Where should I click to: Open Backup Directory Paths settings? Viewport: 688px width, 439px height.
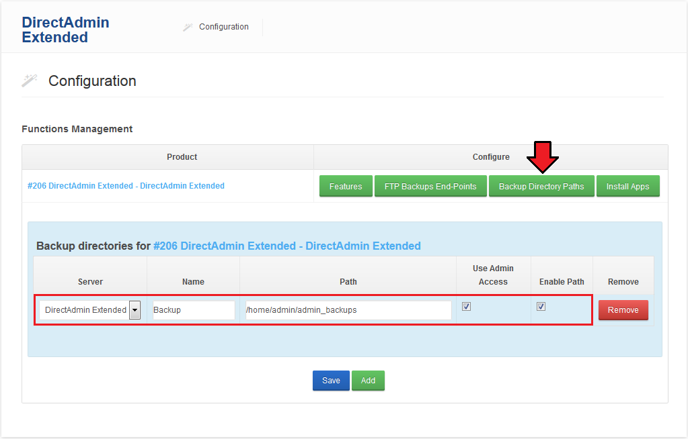click(x=541, y=186)
